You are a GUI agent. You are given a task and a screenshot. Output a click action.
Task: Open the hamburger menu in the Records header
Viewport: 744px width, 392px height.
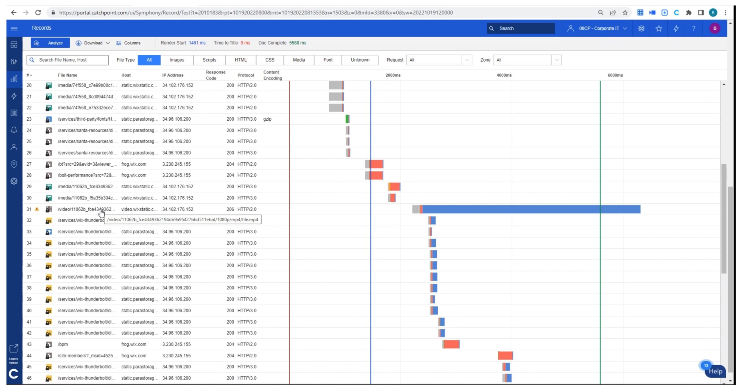tap(14, 28)
